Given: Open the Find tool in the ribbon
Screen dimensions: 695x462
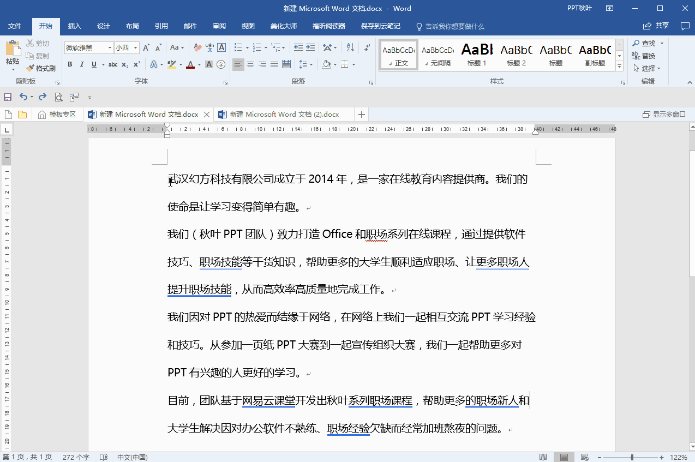Looking at the screenshot, I should [x=647, y=43].
